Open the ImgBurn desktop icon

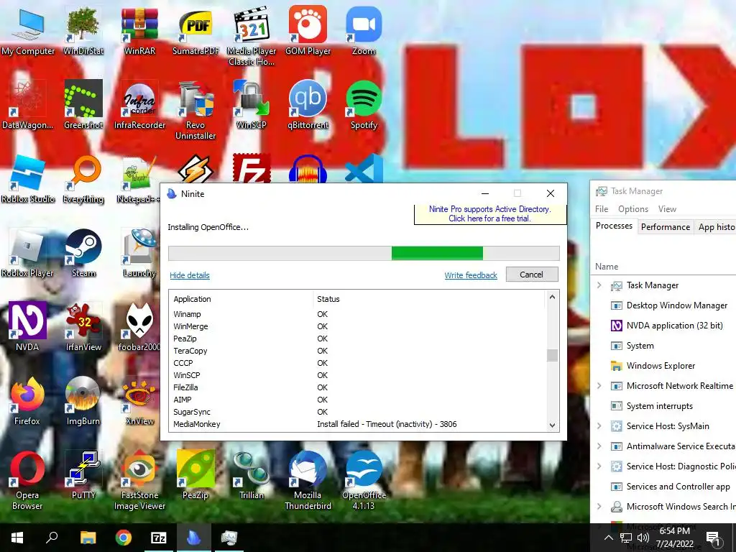click(x=83, y=401)
